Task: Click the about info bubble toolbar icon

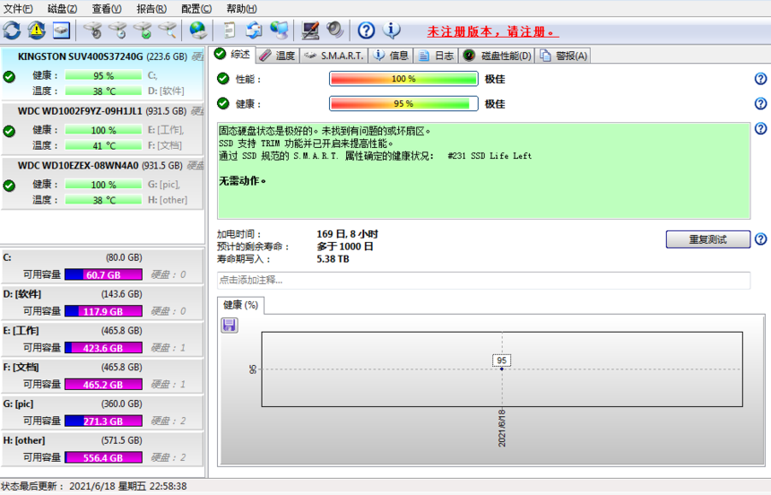Action: click(x=392, y=30)
